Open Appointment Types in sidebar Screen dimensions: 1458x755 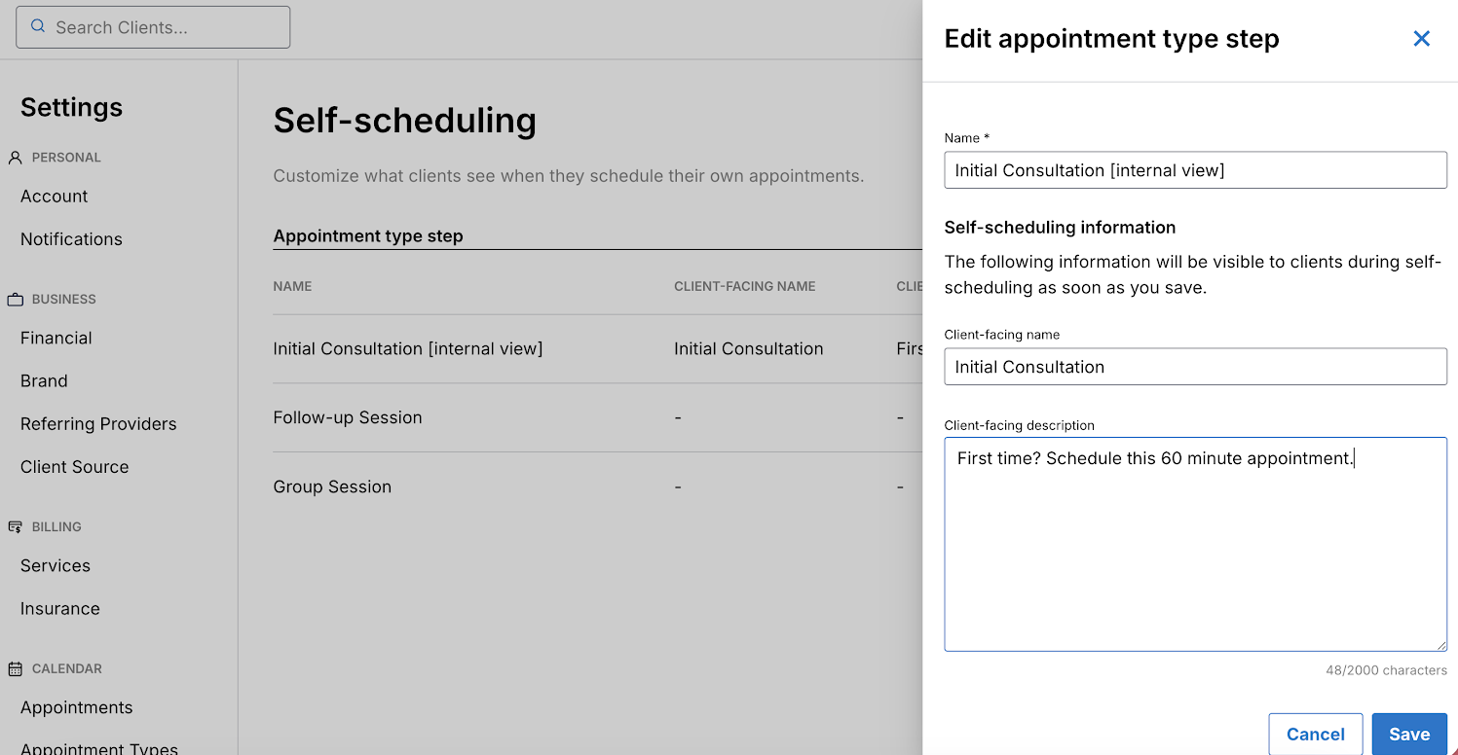pyautogui.click(x=99, y=748)
